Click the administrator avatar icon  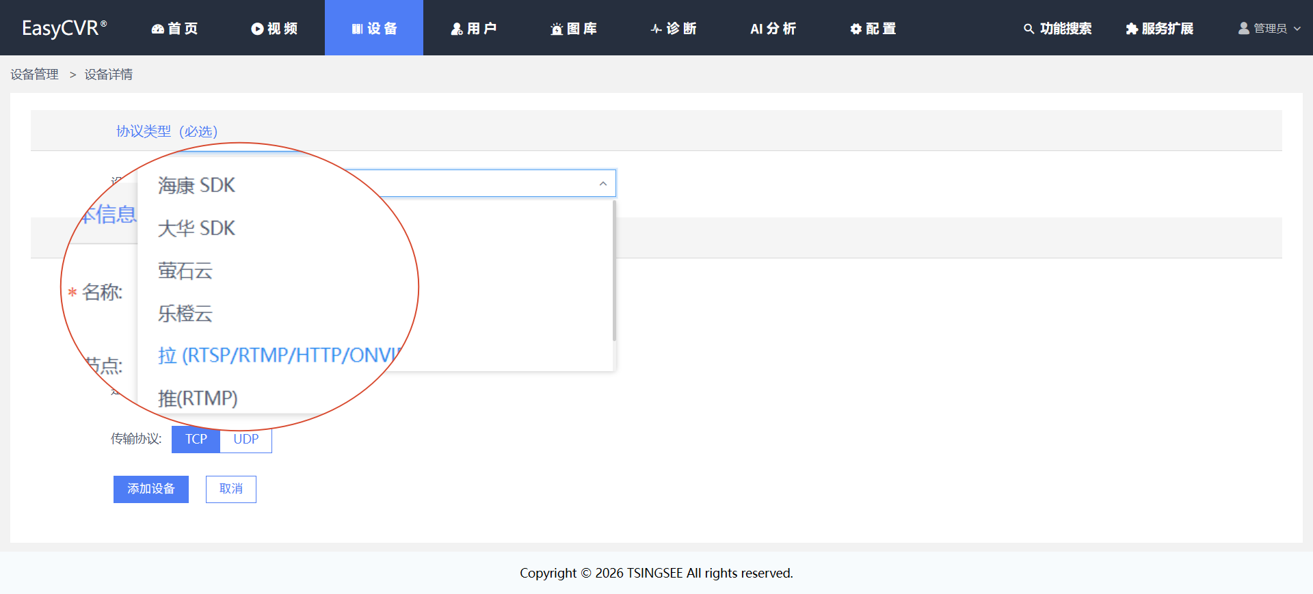[1244, 28]
